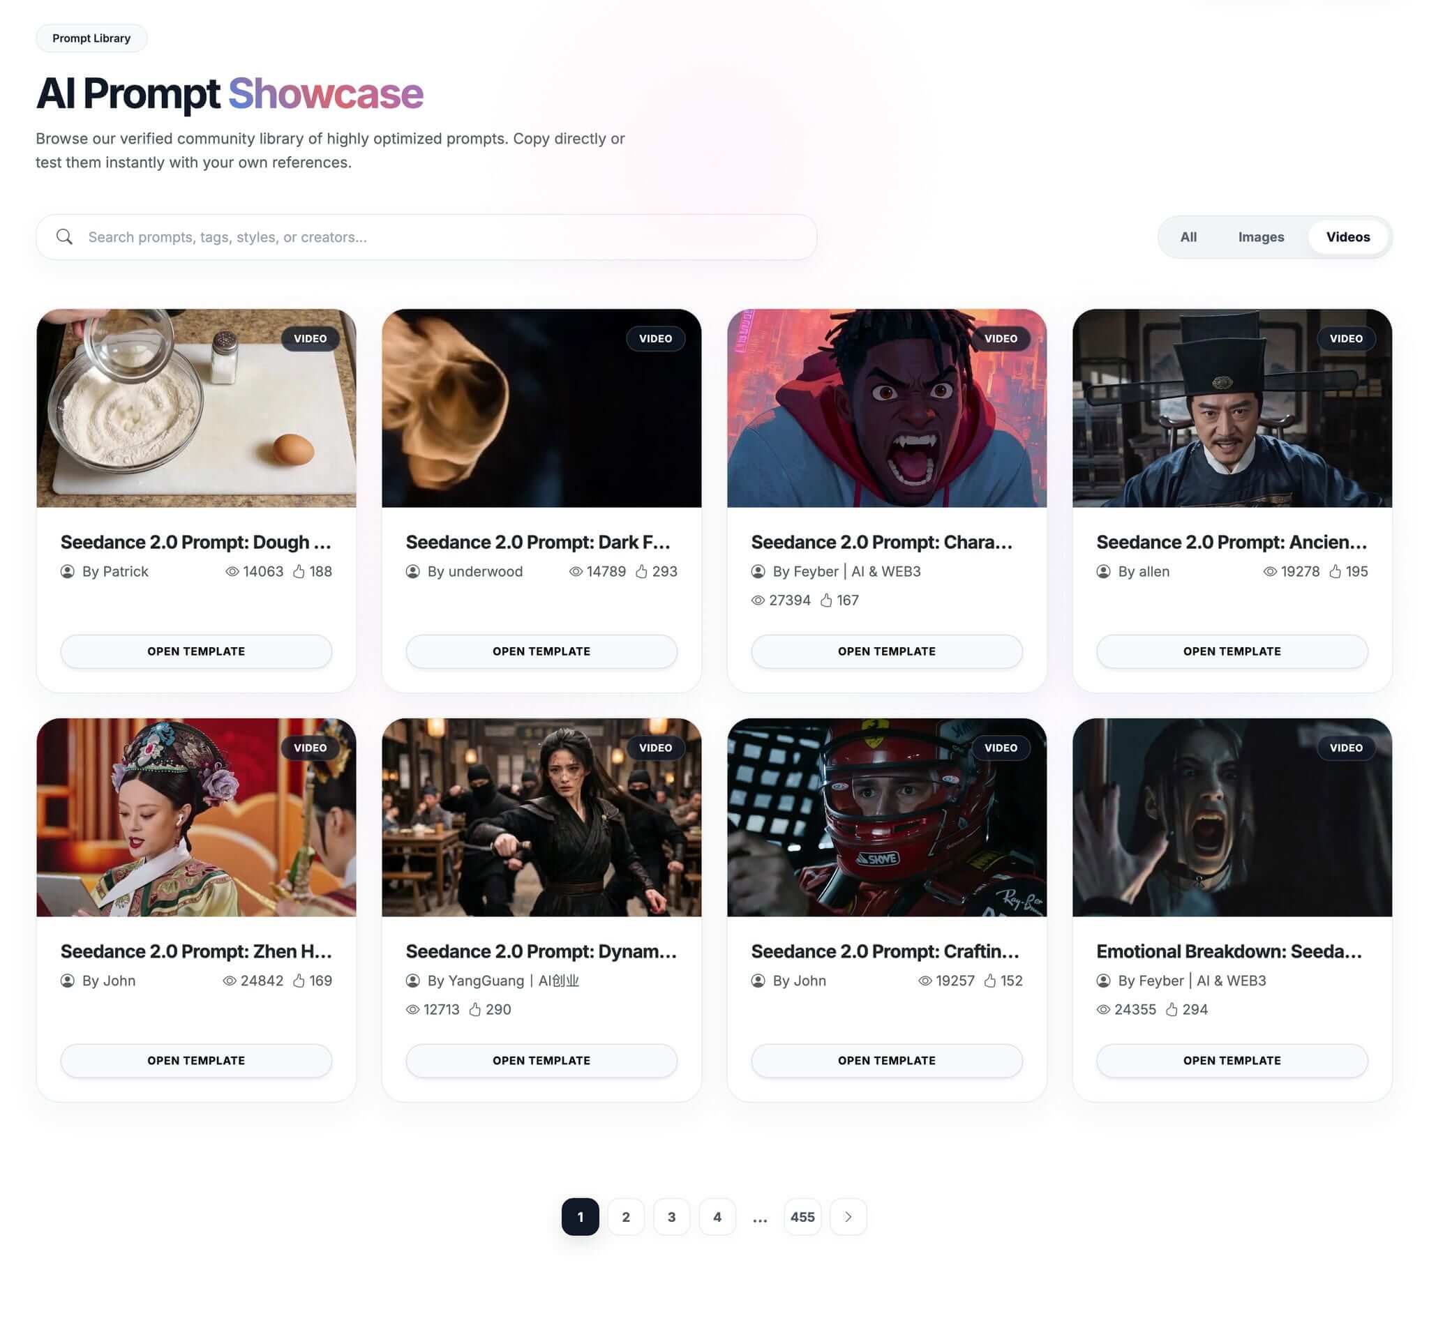
Task: Open the Emotional Breakdown video thumbnail
Action: [1232, 817]
